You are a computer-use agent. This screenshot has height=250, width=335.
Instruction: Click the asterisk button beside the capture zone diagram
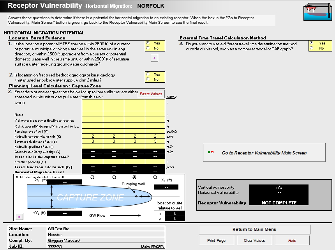click(19, 216)
